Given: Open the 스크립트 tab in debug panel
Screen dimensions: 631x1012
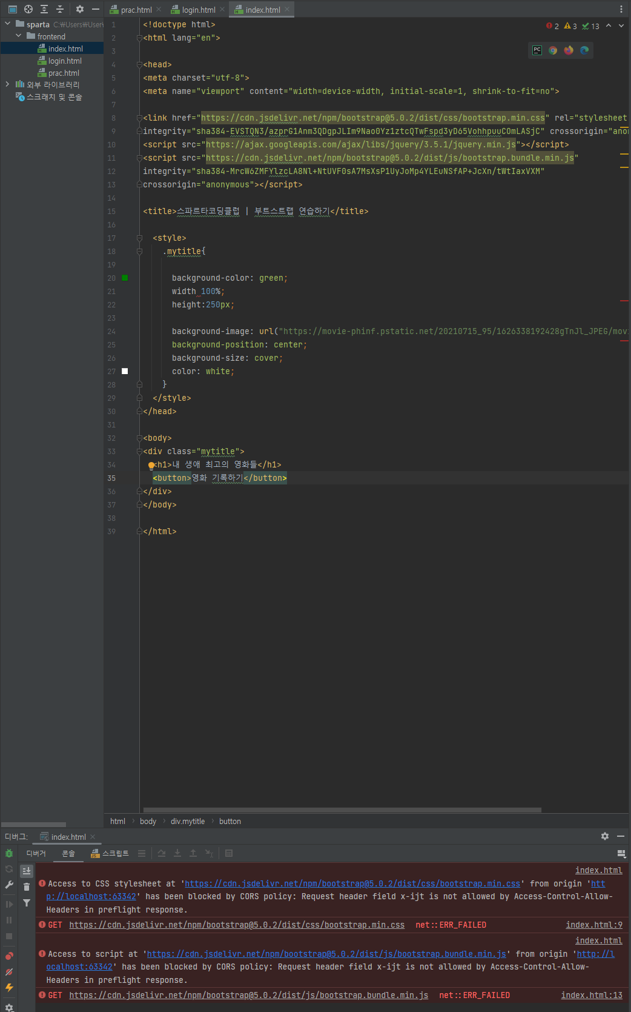Looking at the screenshot, I should tap(110, 853).
